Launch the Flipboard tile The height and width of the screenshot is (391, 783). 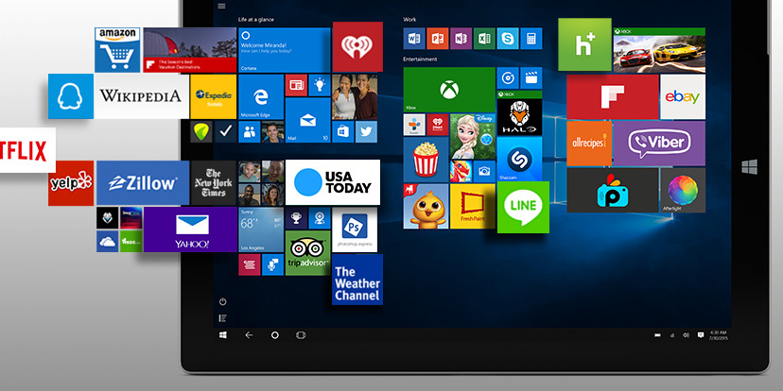(612, 97)
